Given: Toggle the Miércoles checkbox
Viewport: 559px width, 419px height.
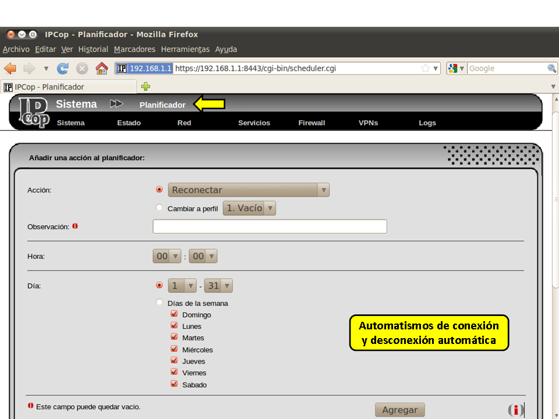Looking at the screenshot, I should pos(174,349).
